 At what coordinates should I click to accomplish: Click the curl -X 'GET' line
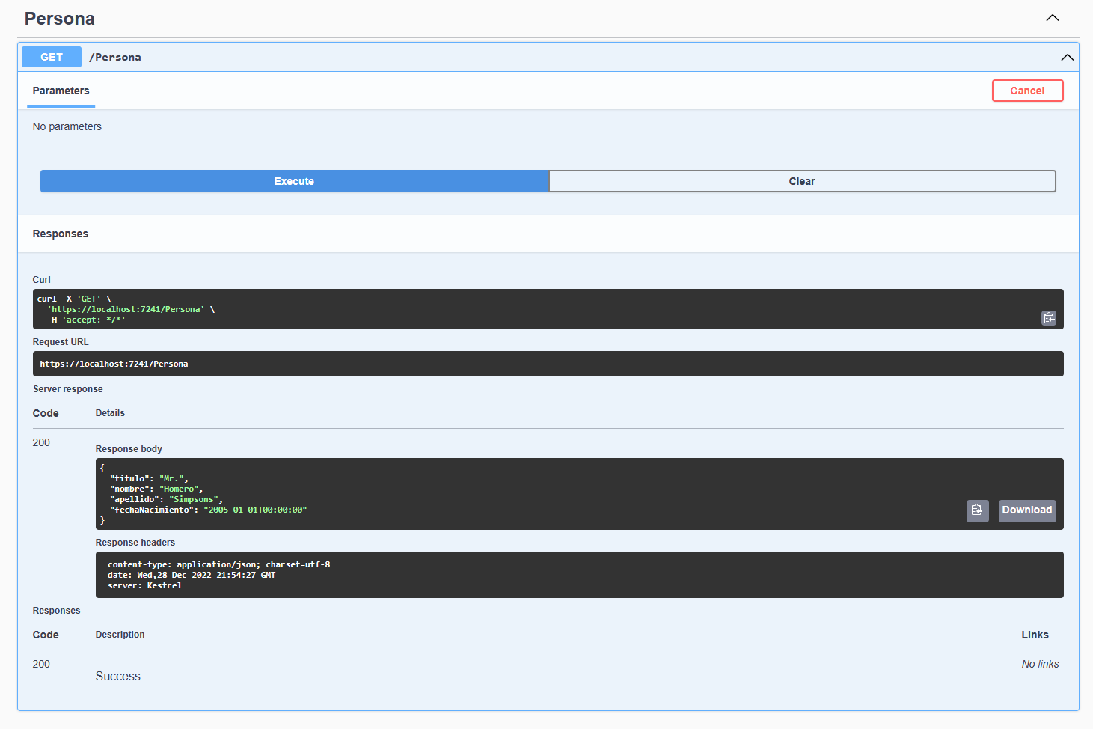pyautogui.click(x=74, y=299)
